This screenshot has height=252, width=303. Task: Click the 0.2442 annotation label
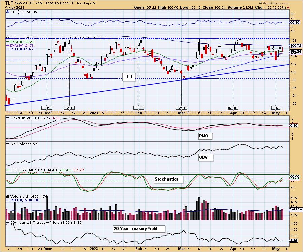[47, 108]
